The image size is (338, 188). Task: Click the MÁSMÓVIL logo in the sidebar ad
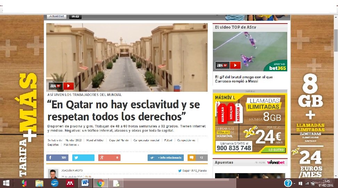point(225,98)
